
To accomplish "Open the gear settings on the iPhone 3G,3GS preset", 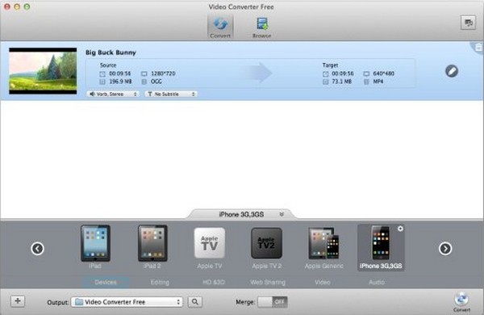I will (x=400, y=229).
